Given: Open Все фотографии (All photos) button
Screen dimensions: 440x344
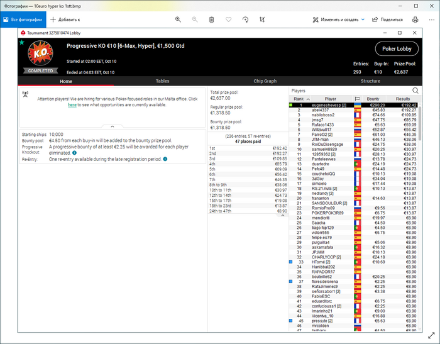Looking at the screenshot, I should pyautogui.click(x=23, y=19).
